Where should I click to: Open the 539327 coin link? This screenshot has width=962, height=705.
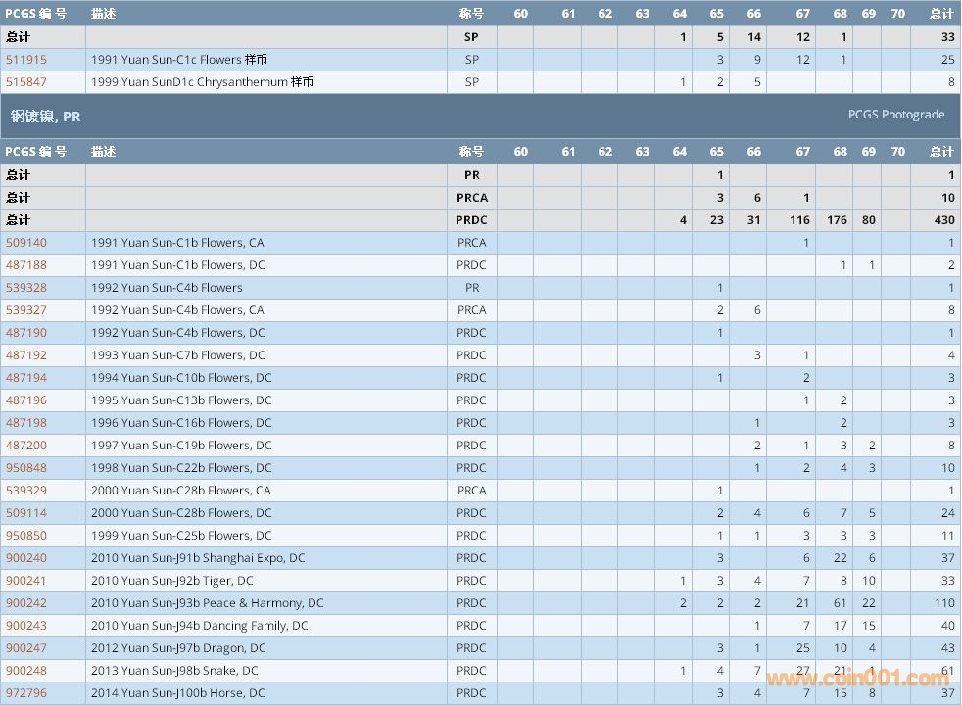click(26, 310)
